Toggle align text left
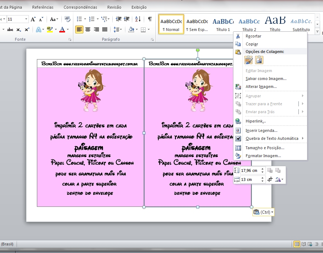The width and height of the screenshot is (323, 253). click(79, 30)
